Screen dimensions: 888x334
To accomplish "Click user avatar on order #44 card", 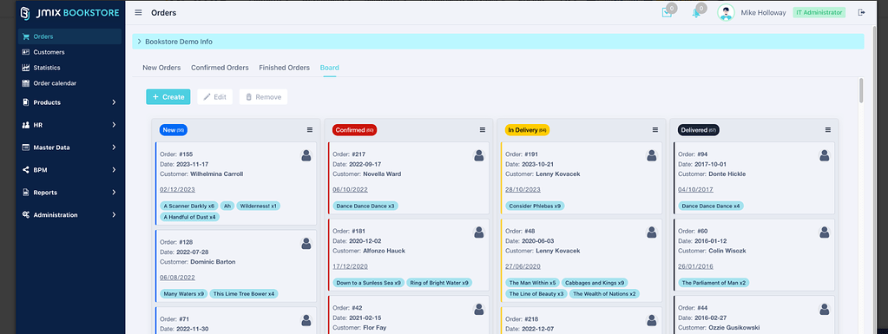I will [825, 309].
